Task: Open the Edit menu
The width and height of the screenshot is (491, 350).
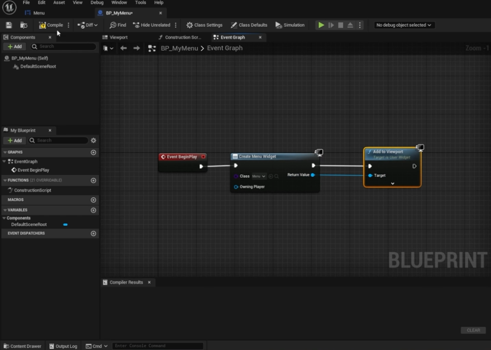Action: click(41, 3)
